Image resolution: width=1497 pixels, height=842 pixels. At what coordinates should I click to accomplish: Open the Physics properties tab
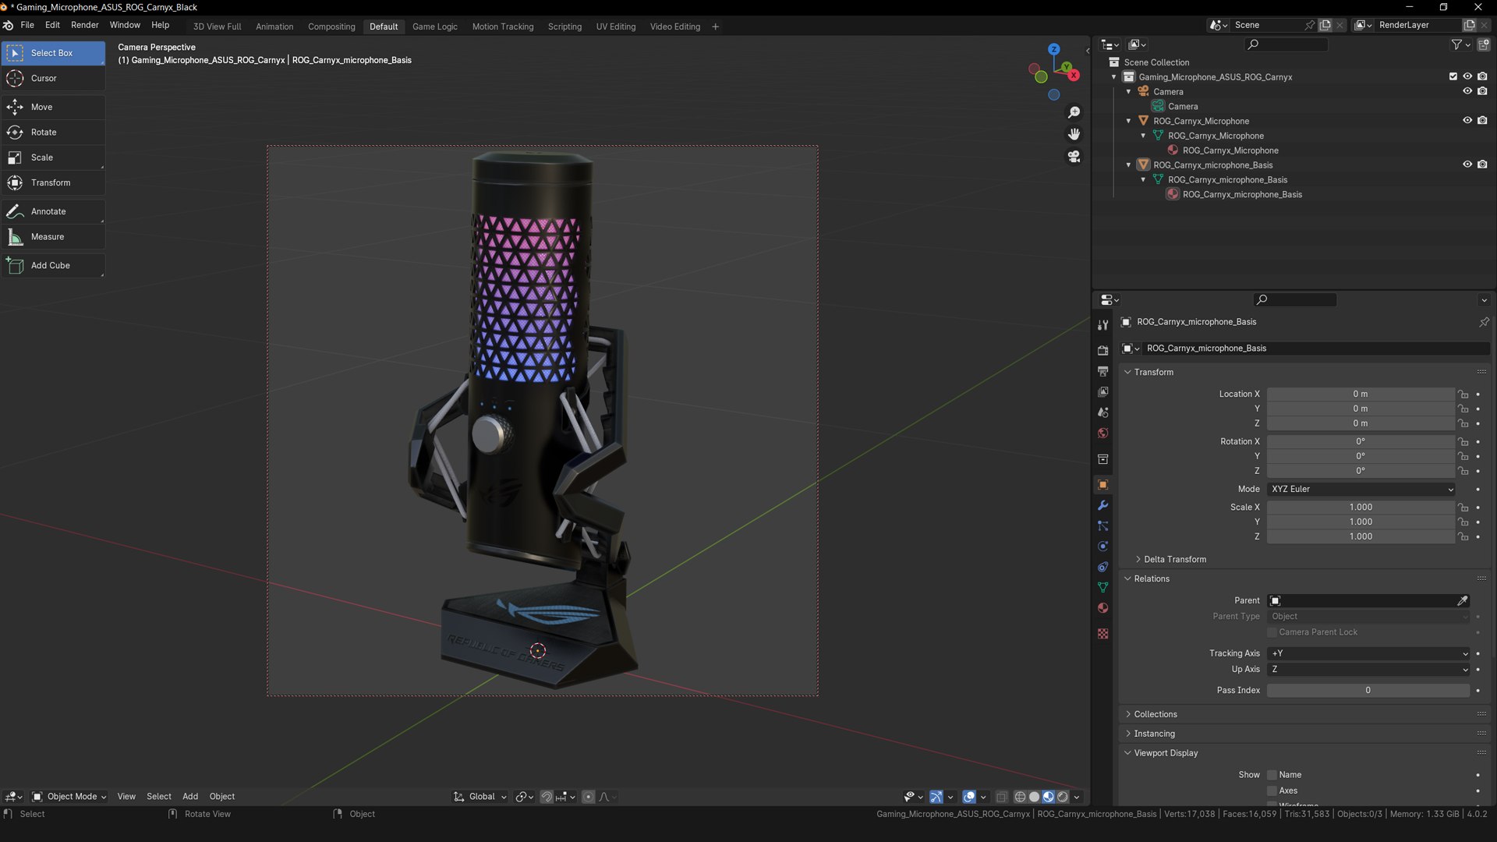pyautogui.click(x=1102, y=547)
